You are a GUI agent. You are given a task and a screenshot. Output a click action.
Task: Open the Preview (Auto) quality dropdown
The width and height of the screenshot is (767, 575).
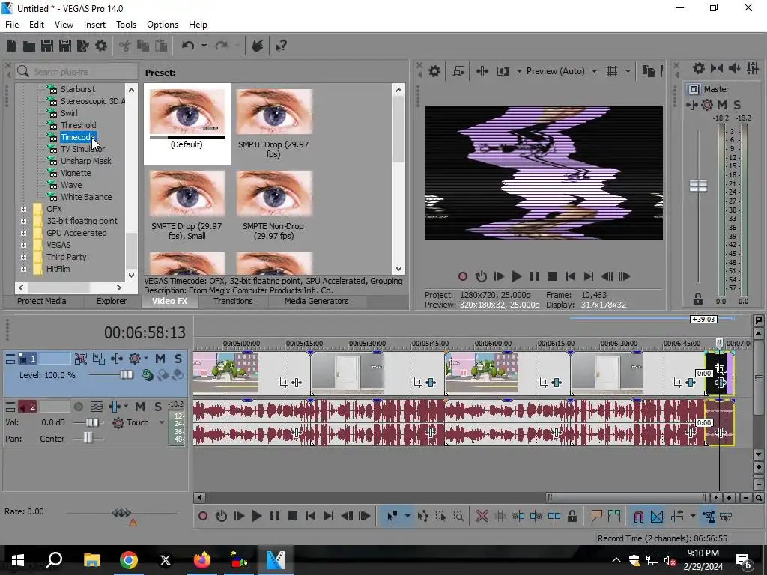(x=594, y=71)
